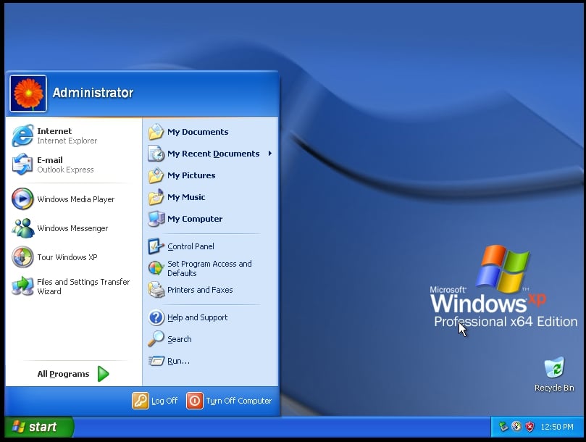Image resolution: width=586 pixels, height=442 pixels.
Task: Open Windows Messenger icon
Action: (x=22, y=228)
